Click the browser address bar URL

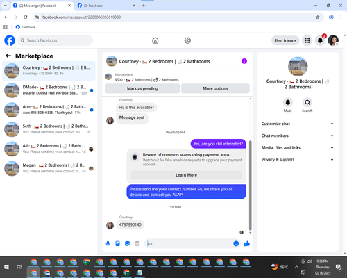pyautogui.click(x=81, y=17)
